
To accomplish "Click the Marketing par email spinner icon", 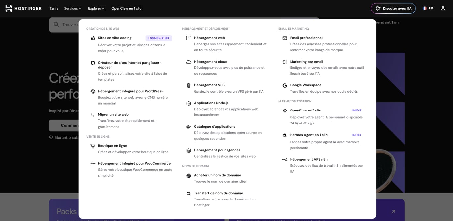I will pos(285,62).
